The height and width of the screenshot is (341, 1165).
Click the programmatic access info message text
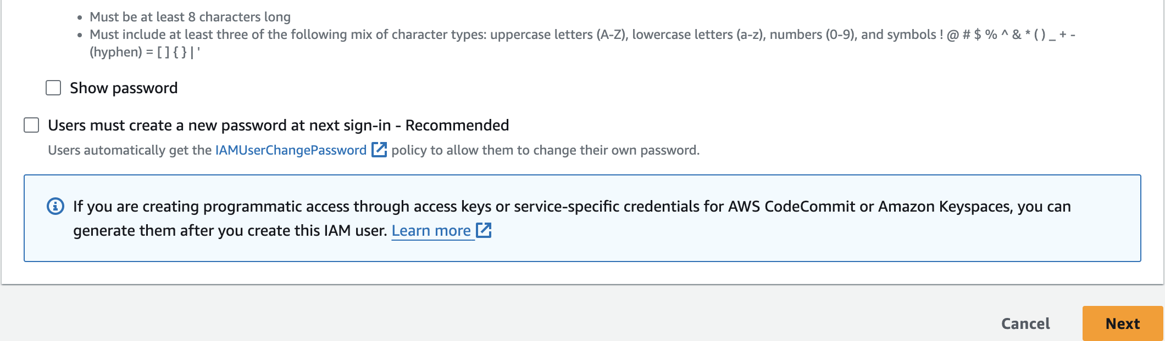pos(572,218)
